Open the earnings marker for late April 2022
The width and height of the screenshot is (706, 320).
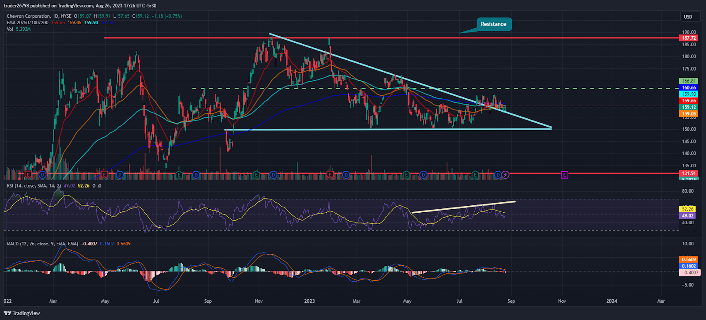click(105, 175)
